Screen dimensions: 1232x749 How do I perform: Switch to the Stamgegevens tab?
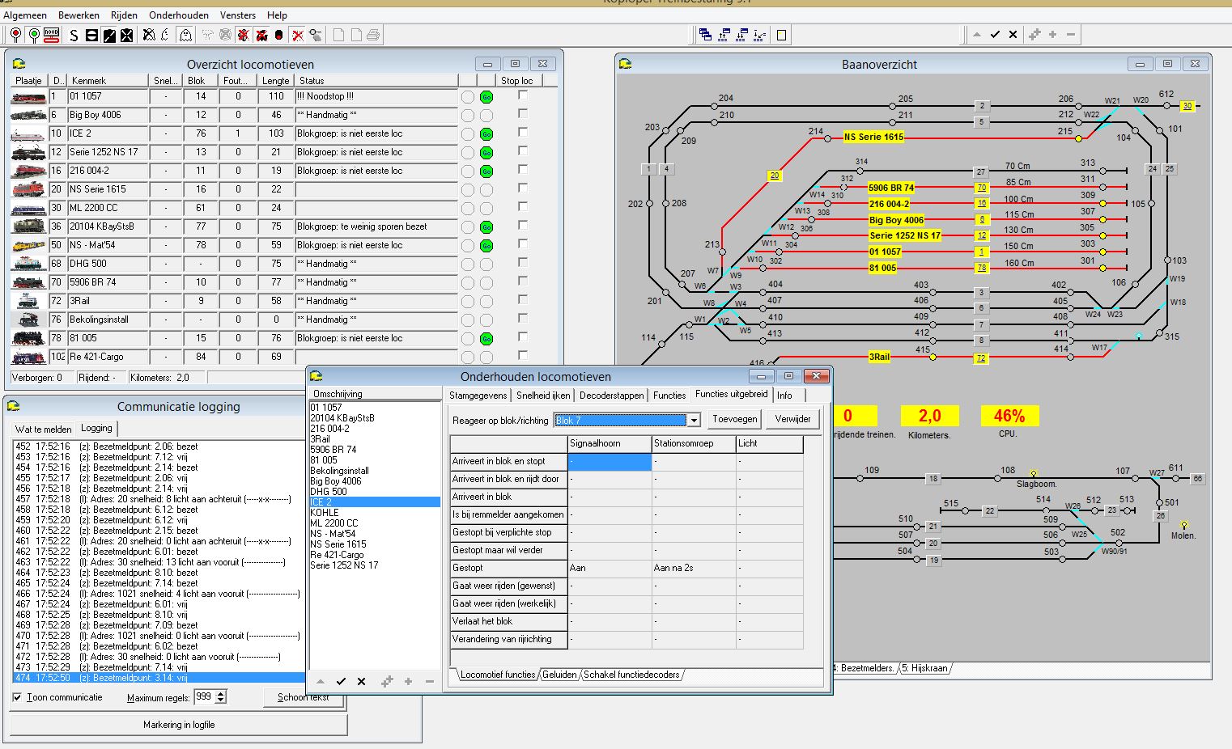tap(478, 396)
